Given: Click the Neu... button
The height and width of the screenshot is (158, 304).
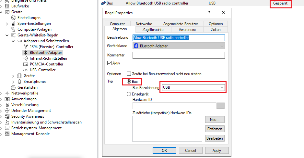Looking at the screenshot, I should click(x=215, y=120).
